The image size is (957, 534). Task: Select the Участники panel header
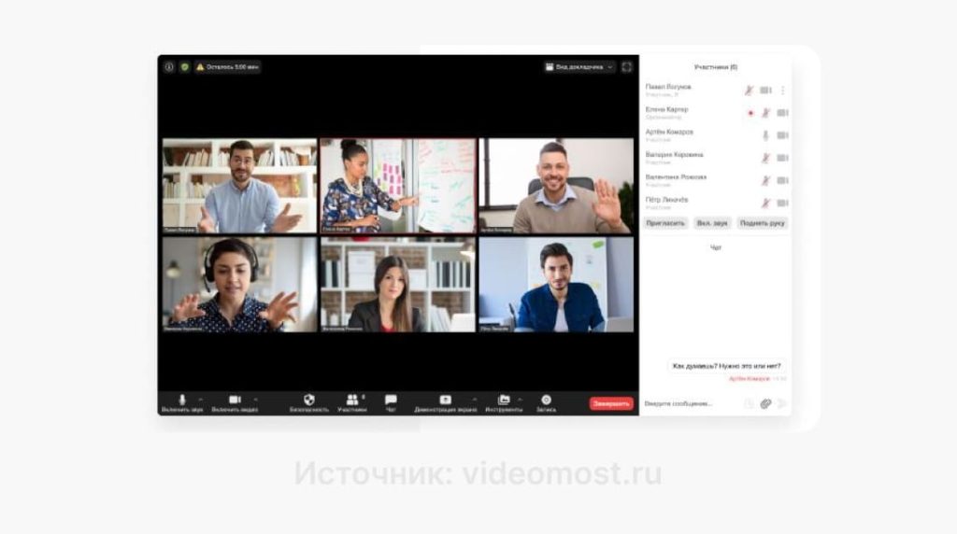(x=715, y=67)
